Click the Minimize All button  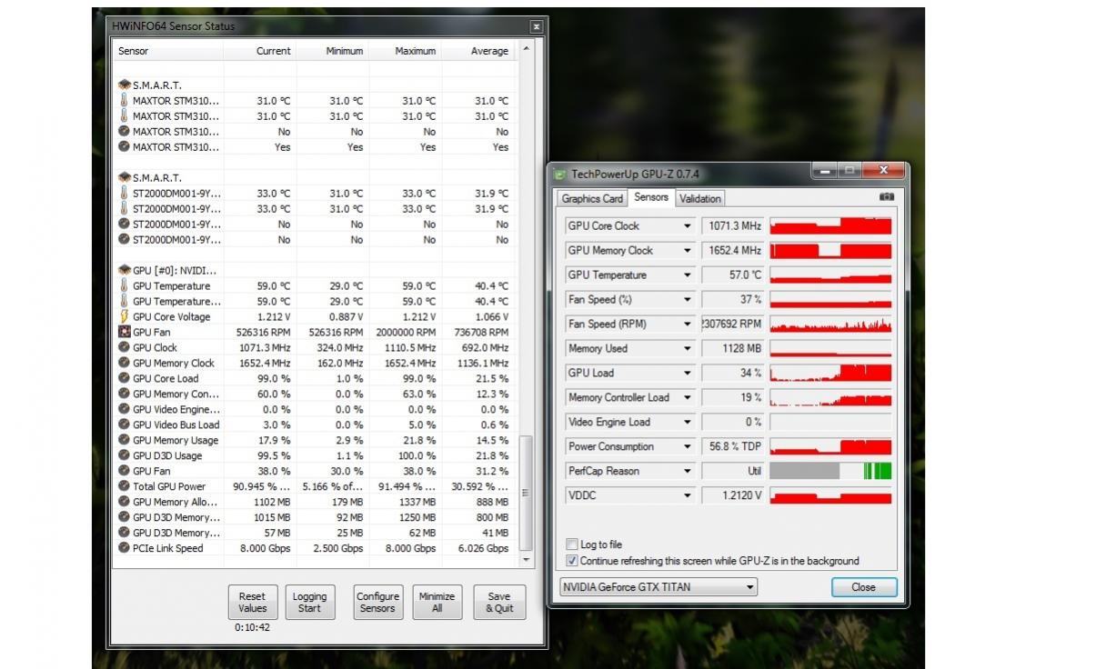coord(437,603)
